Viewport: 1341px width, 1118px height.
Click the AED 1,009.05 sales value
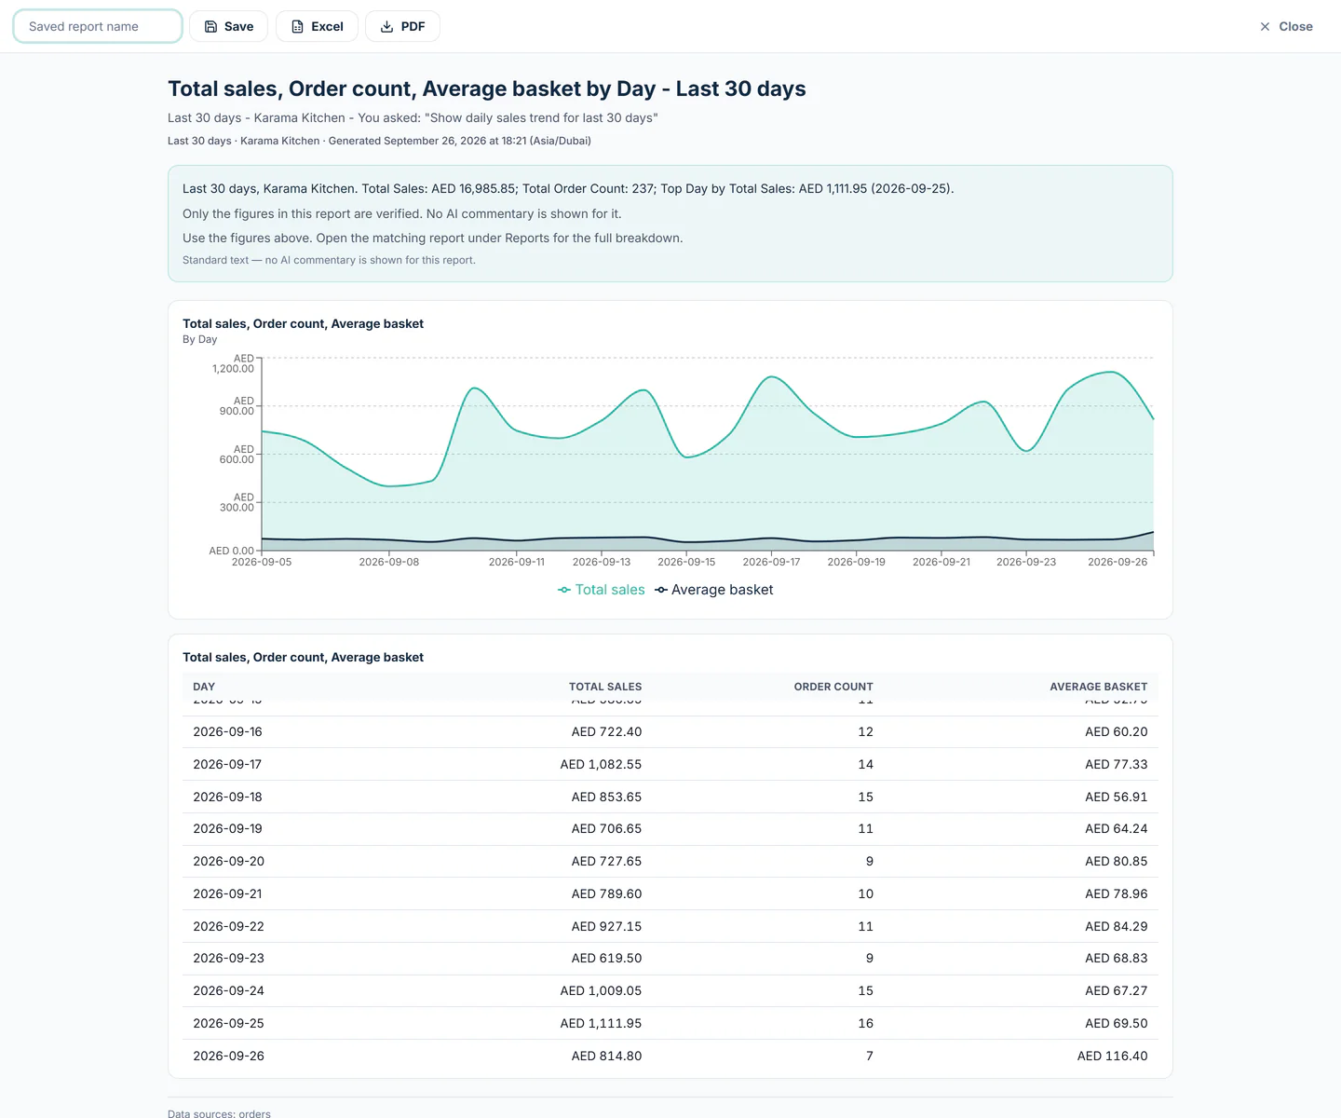(x=601, y=991)
